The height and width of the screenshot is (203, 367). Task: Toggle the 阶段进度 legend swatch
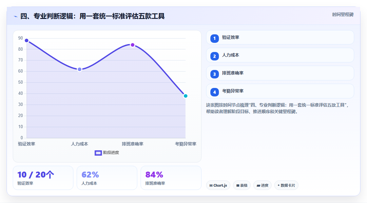click(98, 153)
